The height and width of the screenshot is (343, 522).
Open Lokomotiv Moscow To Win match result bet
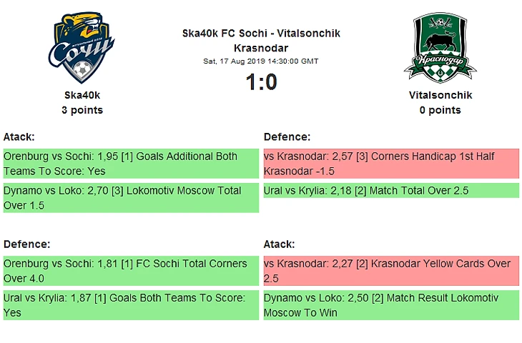391,305
